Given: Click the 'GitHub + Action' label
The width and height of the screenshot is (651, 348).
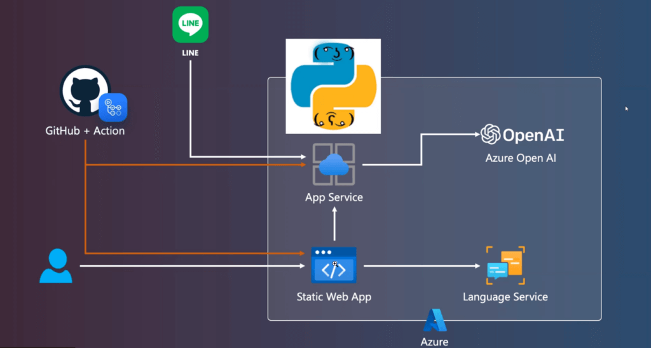Looking at the screenshot, I should [85, 131].
